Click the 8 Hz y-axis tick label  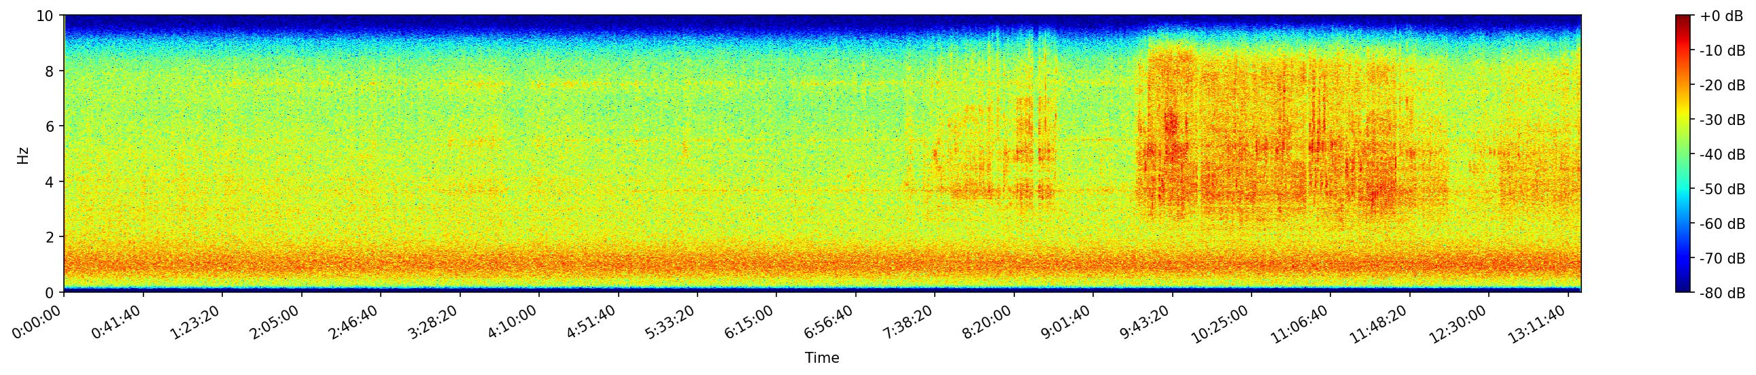click(50, 71)
